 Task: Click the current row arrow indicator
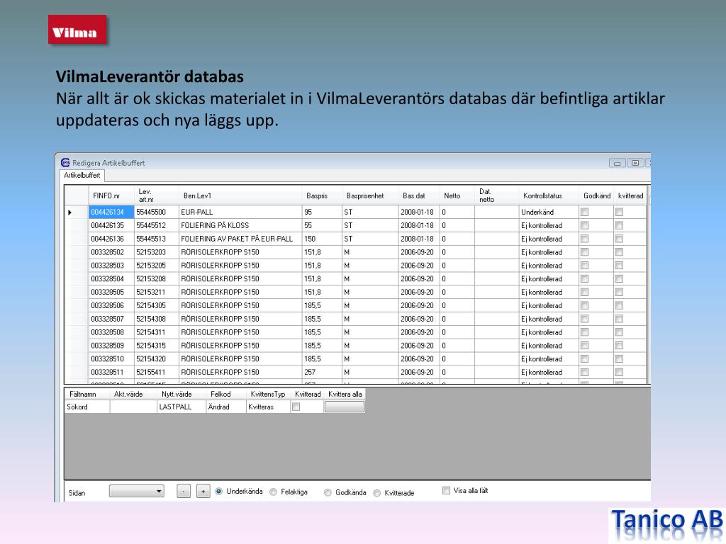(x=70, y=212)
